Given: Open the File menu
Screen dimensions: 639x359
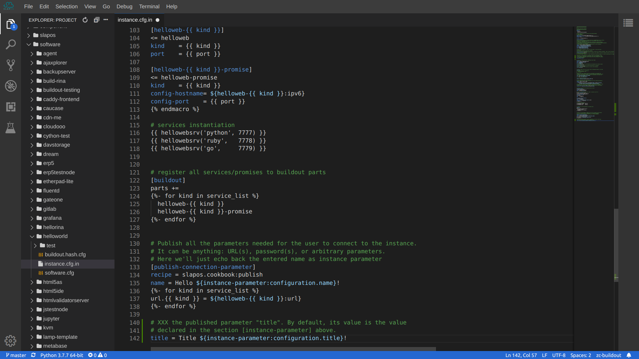Looking at the screenshot, I should [x=28, y=6].
